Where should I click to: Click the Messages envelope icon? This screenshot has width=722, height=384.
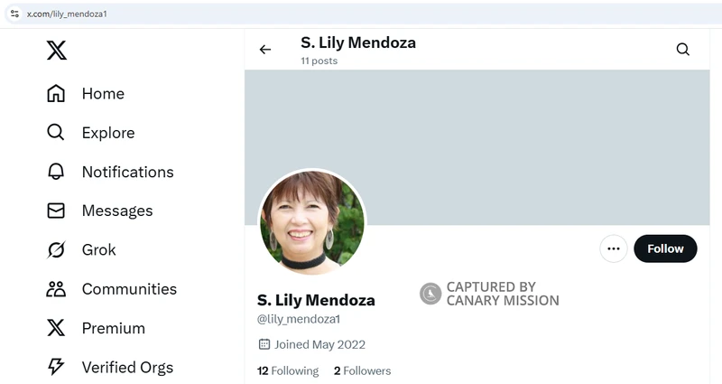[56, 211]
